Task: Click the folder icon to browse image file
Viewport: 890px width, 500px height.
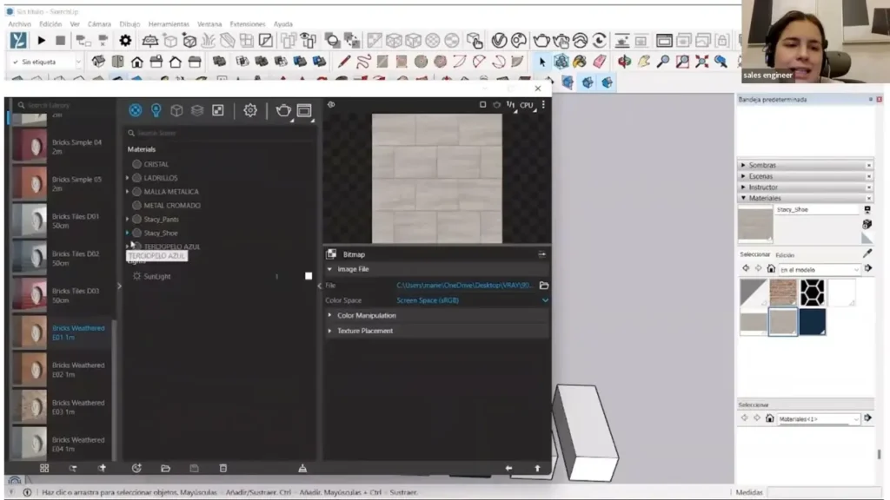Action: pos(544,286)
